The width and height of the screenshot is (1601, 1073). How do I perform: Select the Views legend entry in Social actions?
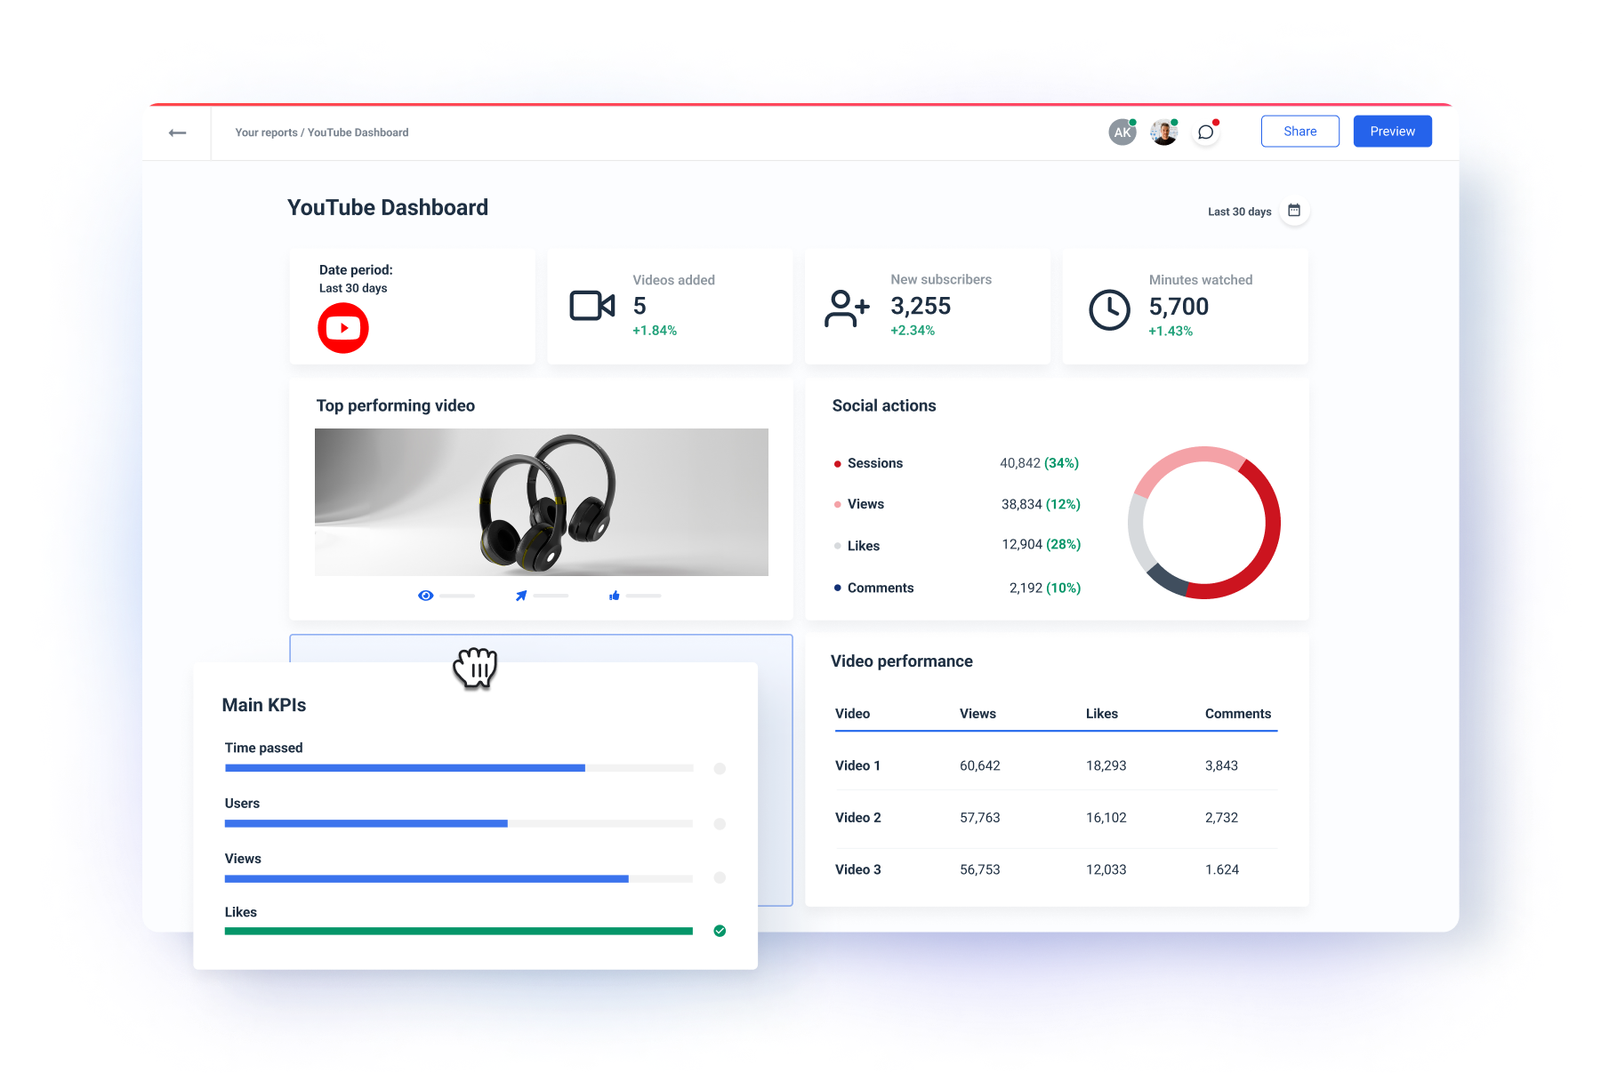tap(865, 504)
